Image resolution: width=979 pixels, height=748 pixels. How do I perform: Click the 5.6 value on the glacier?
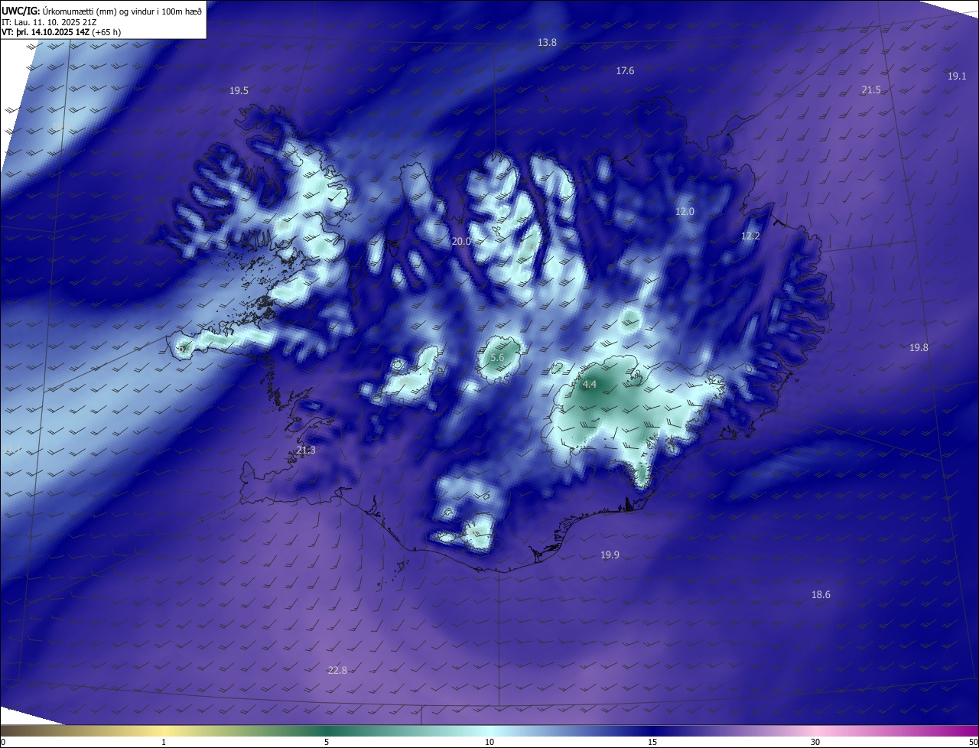click(498, 358)
